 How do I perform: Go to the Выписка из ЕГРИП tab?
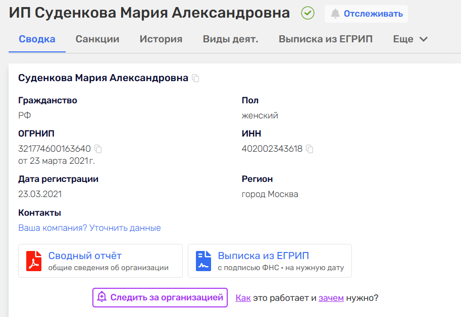point(326,39)
